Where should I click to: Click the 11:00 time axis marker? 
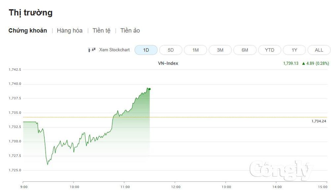point(125,187)
